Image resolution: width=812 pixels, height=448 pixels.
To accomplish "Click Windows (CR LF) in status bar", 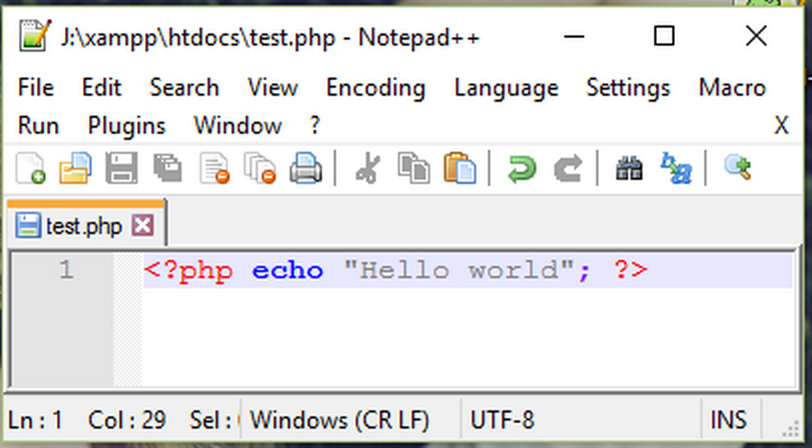I will click(340, 420).
